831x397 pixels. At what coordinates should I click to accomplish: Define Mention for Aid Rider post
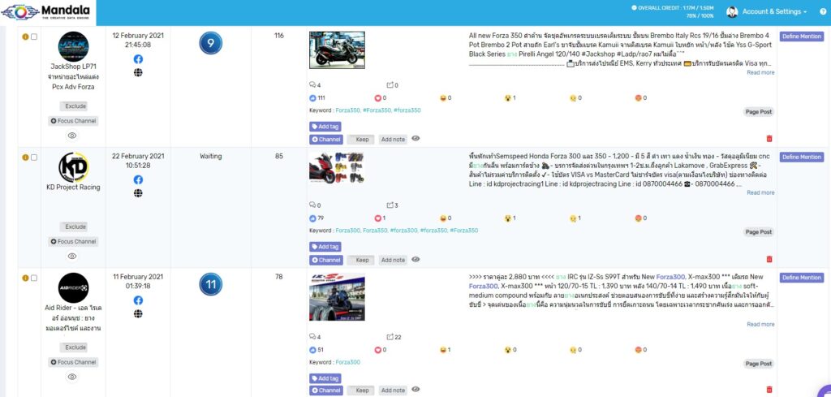tap(801, 278)
